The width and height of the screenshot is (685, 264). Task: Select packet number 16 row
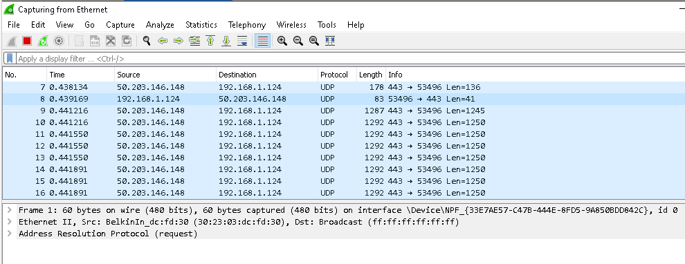click(x=344, y=193)
